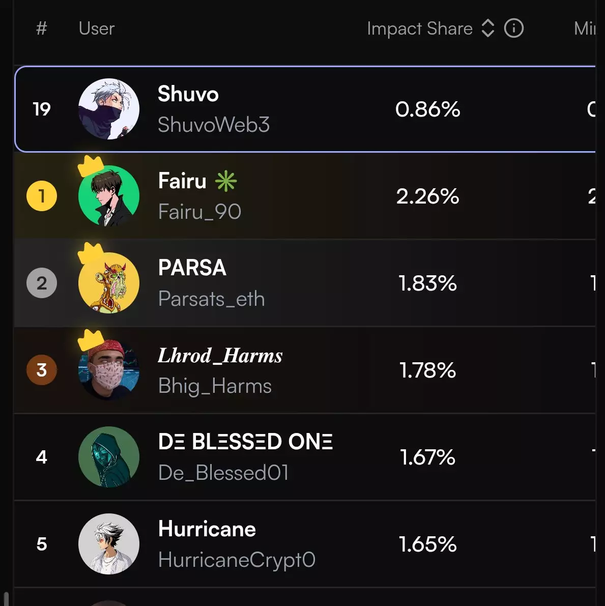Open the ShuvoWeb3 handle link

point(214,125)
